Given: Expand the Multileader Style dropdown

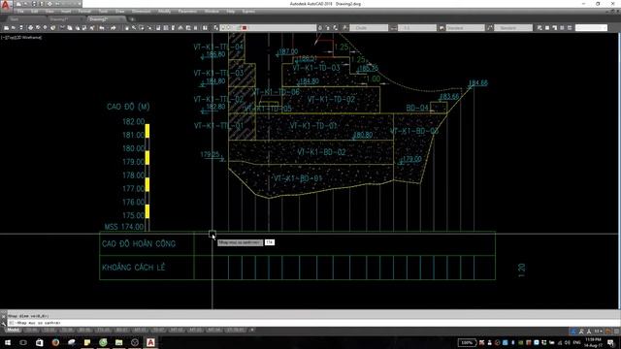Looking at the screenshot, I should 530,28.
